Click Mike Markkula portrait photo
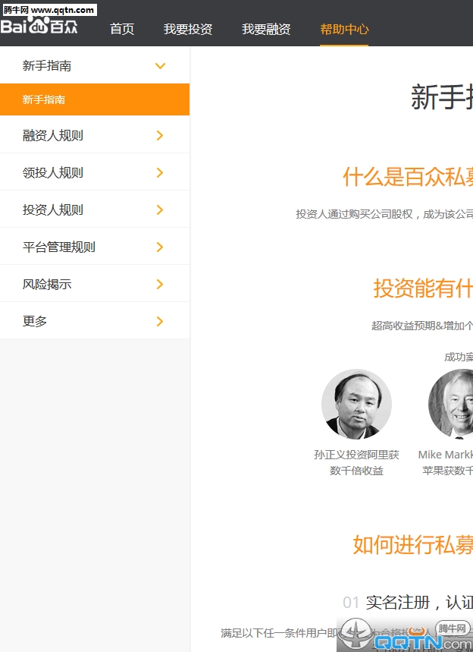This screenshot has width=473, height=652. click(453, 405)
